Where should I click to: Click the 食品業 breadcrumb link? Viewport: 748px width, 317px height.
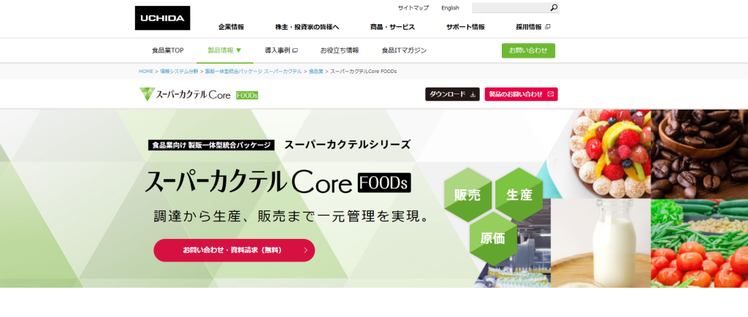pos(316,72)
